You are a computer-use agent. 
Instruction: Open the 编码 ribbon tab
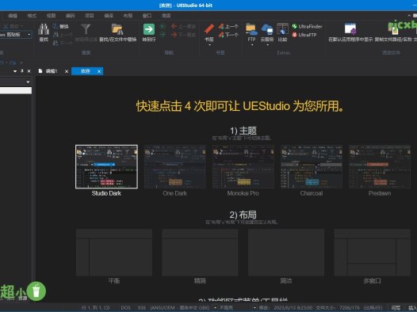pos(71,16)
